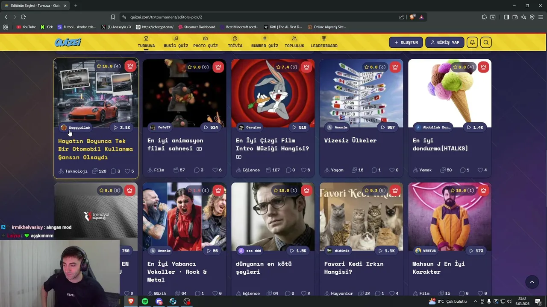
Task: Click the Yaşam category tag
Action: click(x=334, y=170)
